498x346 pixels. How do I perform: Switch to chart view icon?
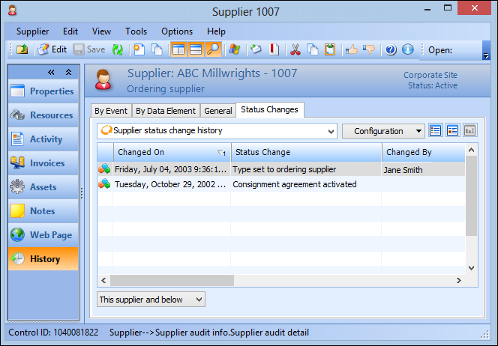pos(469,130)
